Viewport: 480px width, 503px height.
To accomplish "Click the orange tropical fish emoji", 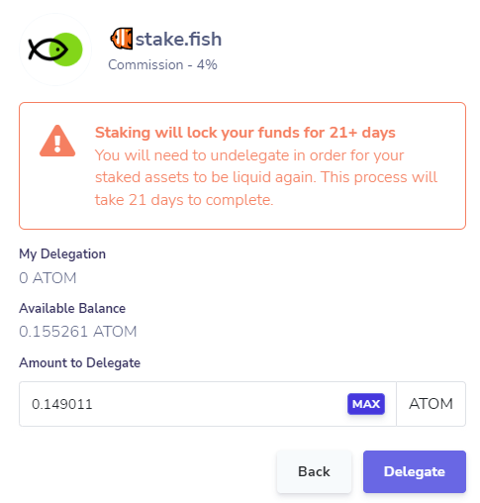I will (122, 39).
